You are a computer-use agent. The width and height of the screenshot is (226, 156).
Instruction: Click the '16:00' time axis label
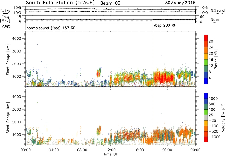pos(139,150)
